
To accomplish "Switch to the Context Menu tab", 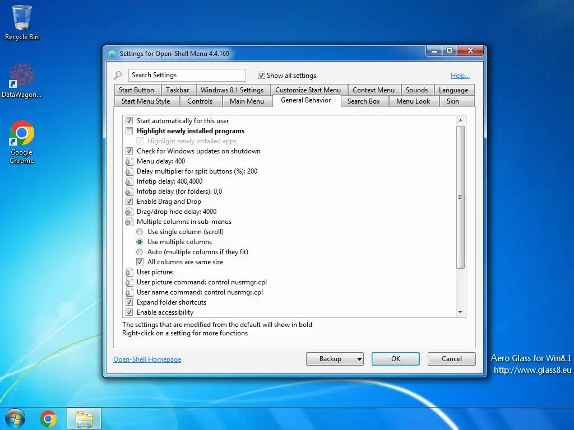I will click(x=374, y=90).
